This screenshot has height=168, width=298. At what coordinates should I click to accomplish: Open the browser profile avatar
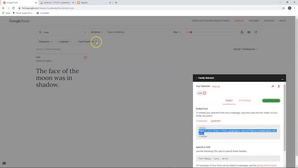(x=290, y=8)
